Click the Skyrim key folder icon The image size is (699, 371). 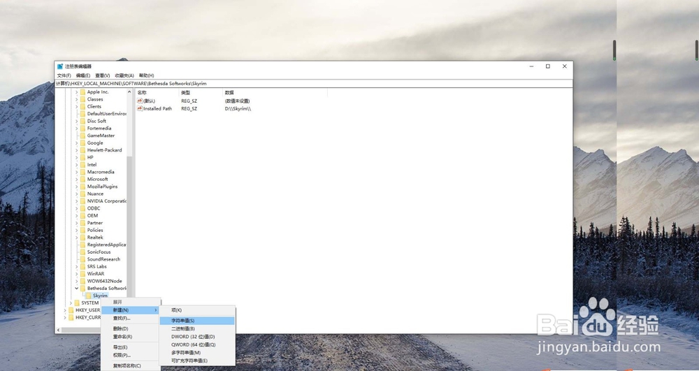pos(89,296)
